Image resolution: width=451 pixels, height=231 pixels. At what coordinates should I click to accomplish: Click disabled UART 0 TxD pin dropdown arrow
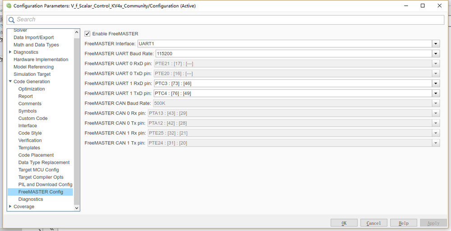click(x=436, y=74)
